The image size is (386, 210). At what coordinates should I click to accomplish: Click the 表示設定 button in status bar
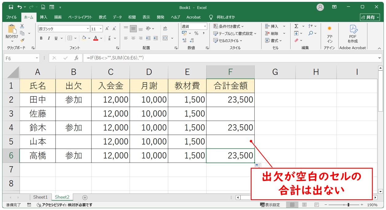click(x=270, y=205)
